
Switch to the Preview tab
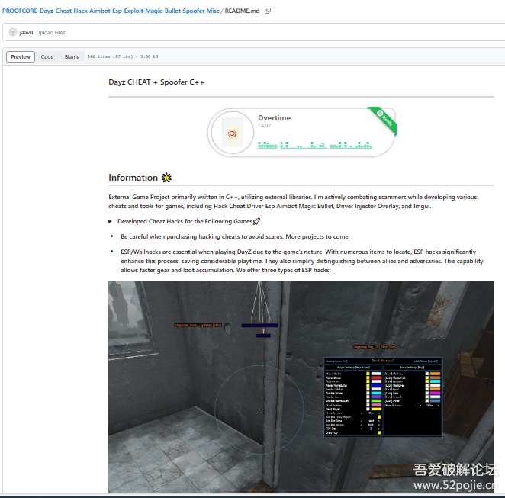[x=21, y=57]
